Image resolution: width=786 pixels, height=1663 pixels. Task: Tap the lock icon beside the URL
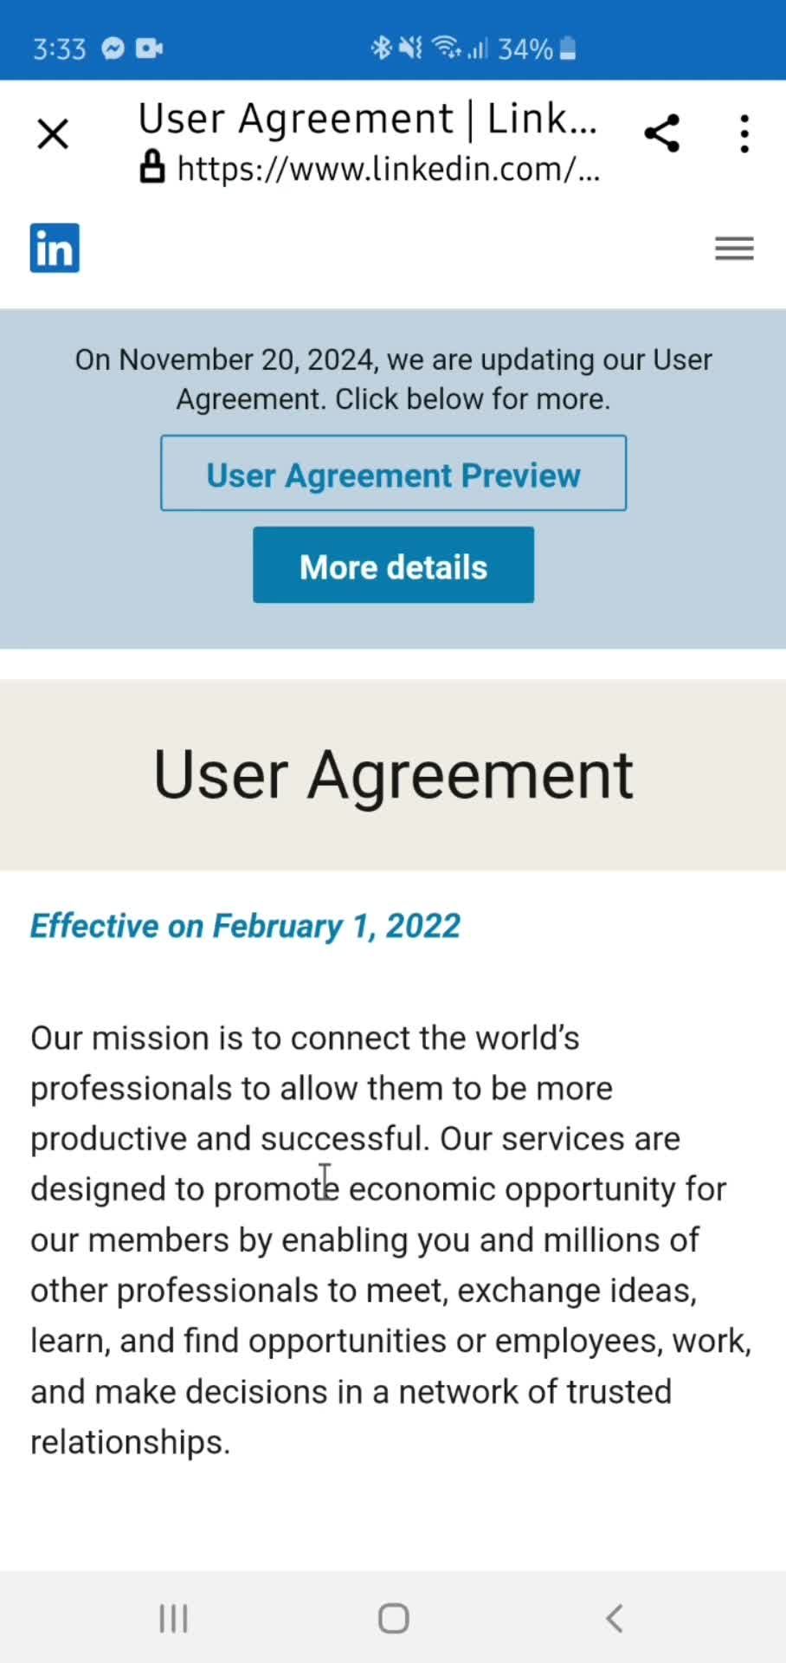pyautogui.click(x=152, y=167)
